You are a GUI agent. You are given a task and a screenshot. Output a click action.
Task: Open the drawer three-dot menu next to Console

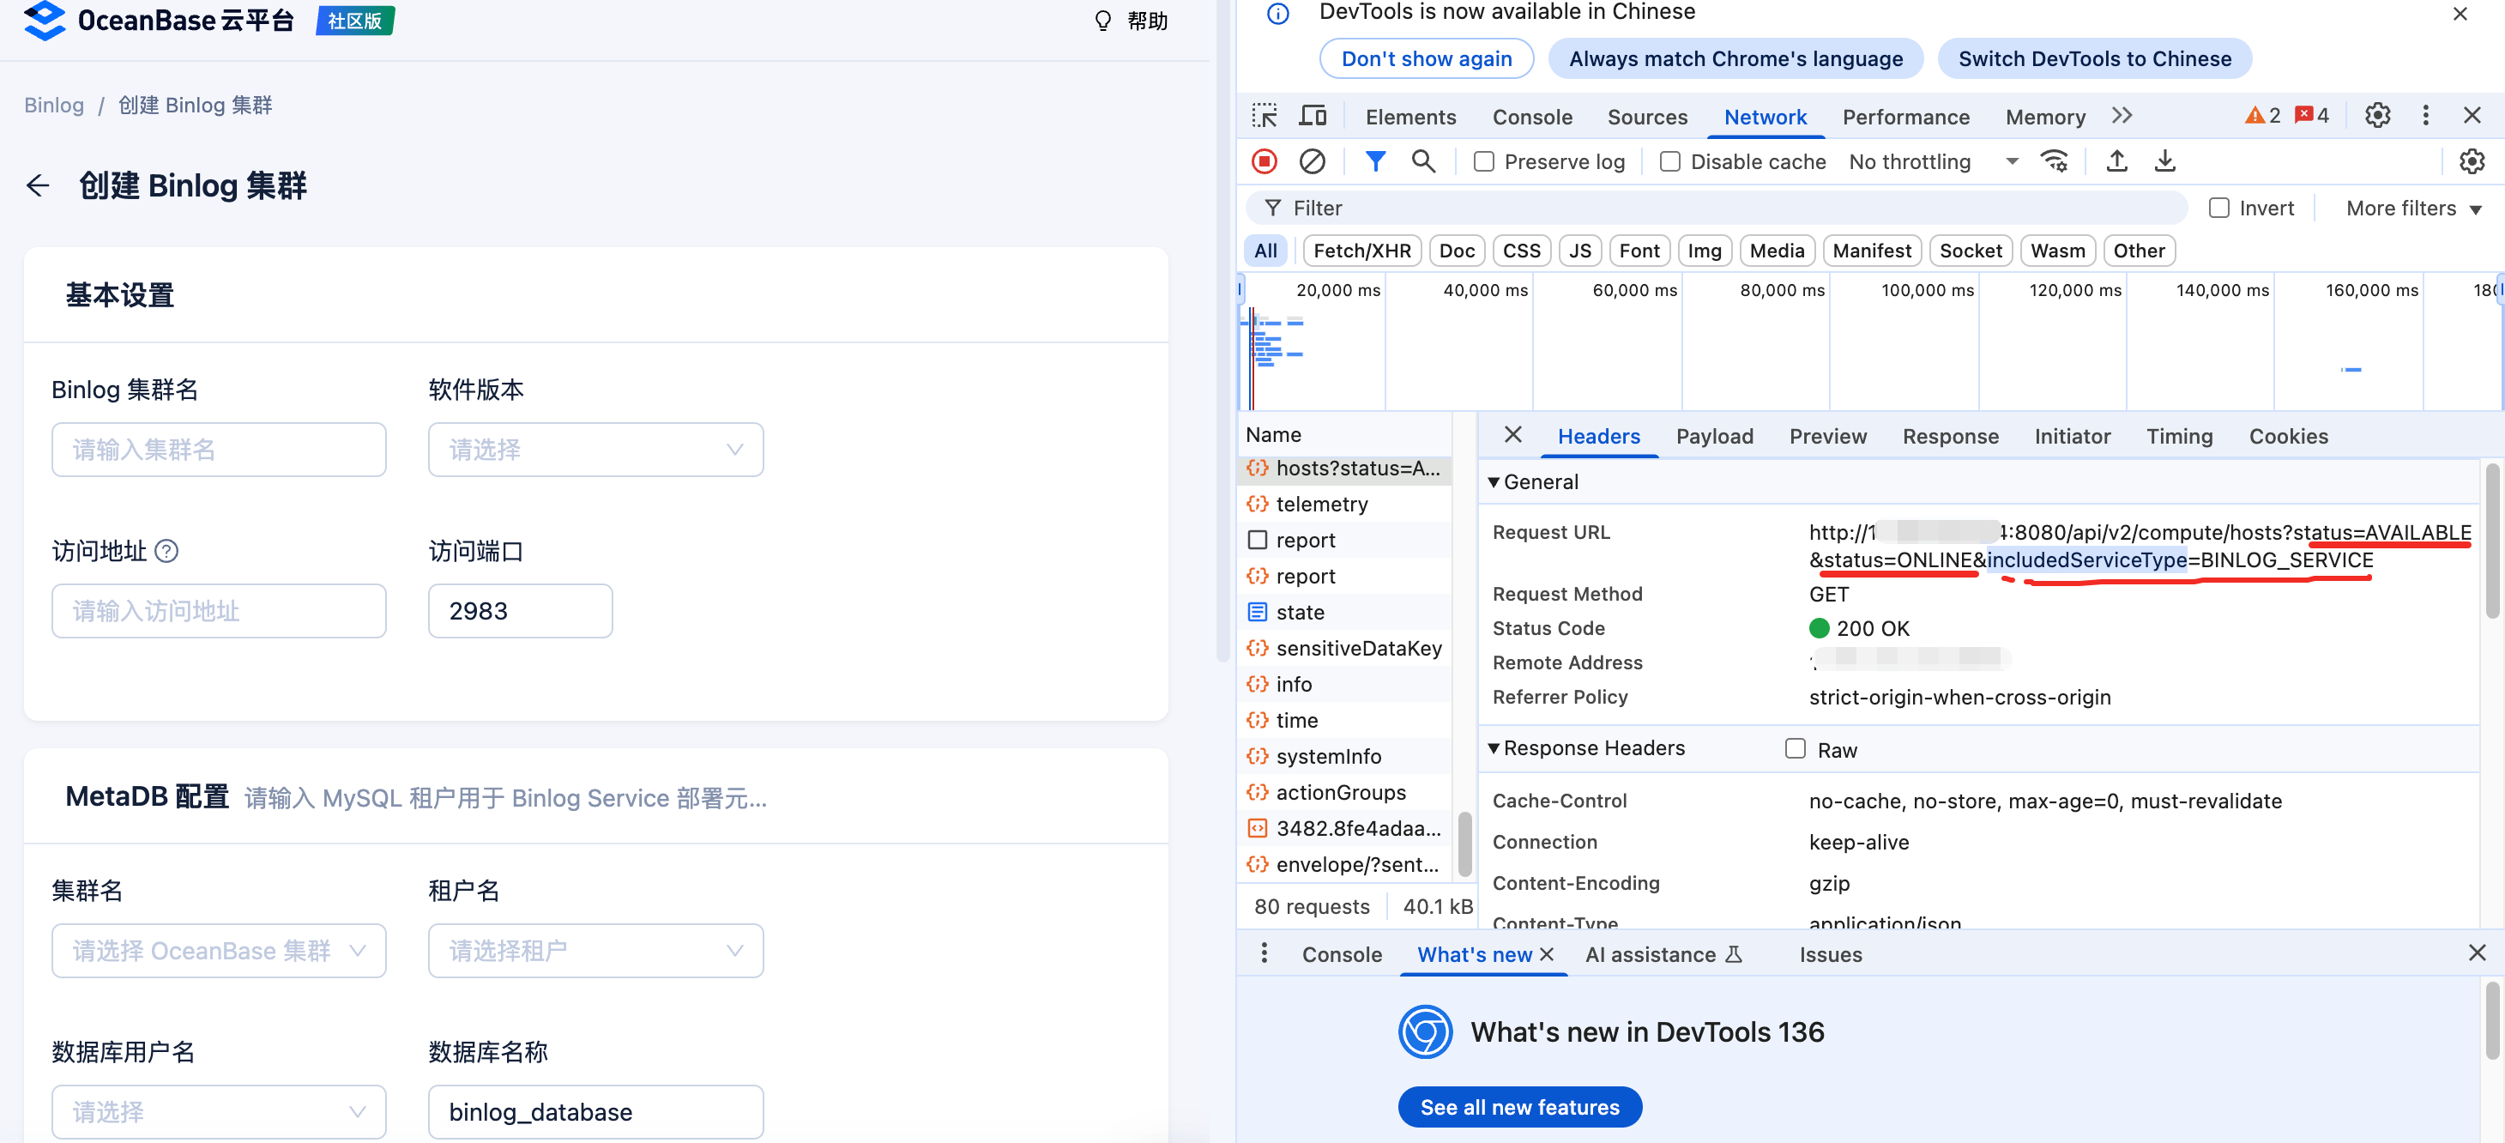(1265, 953)
